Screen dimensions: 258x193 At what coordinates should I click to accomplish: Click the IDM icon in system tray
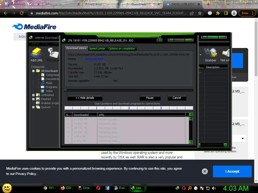coord(177,188)
